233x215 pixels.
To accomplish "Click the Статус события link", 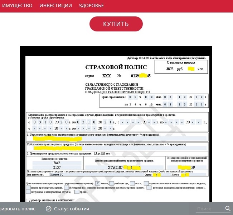I will coord(72,209).
